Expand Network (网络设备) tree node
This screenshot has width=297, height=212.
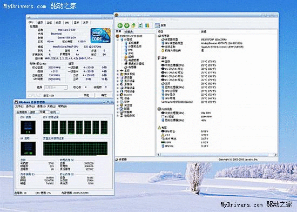(x=118, y=91)
